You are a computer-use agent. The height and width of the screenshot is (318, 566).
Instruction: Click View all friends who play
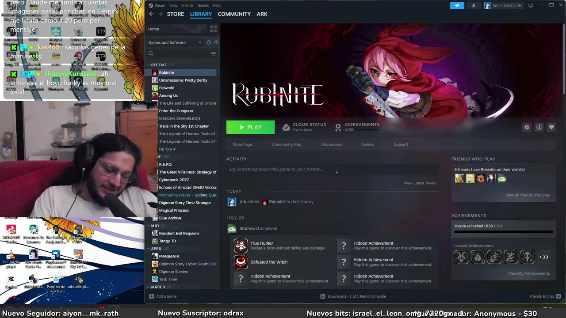point(528,195)
